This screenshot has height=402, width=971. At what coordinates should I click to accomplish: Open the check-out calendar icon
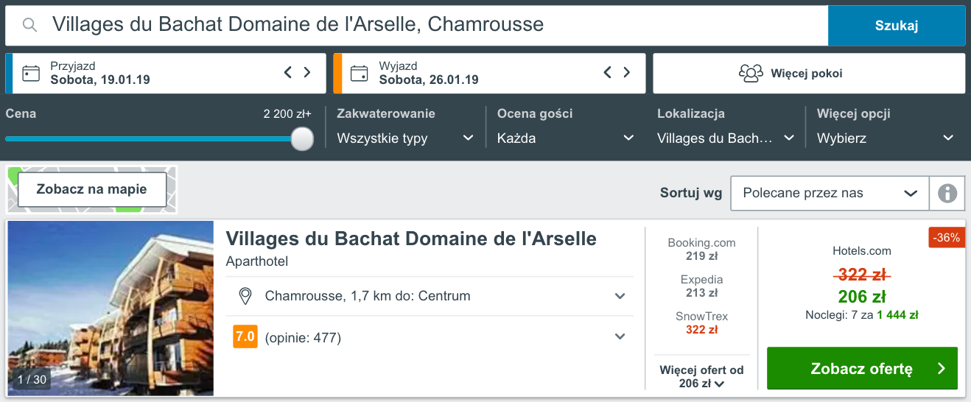(359, 73)
